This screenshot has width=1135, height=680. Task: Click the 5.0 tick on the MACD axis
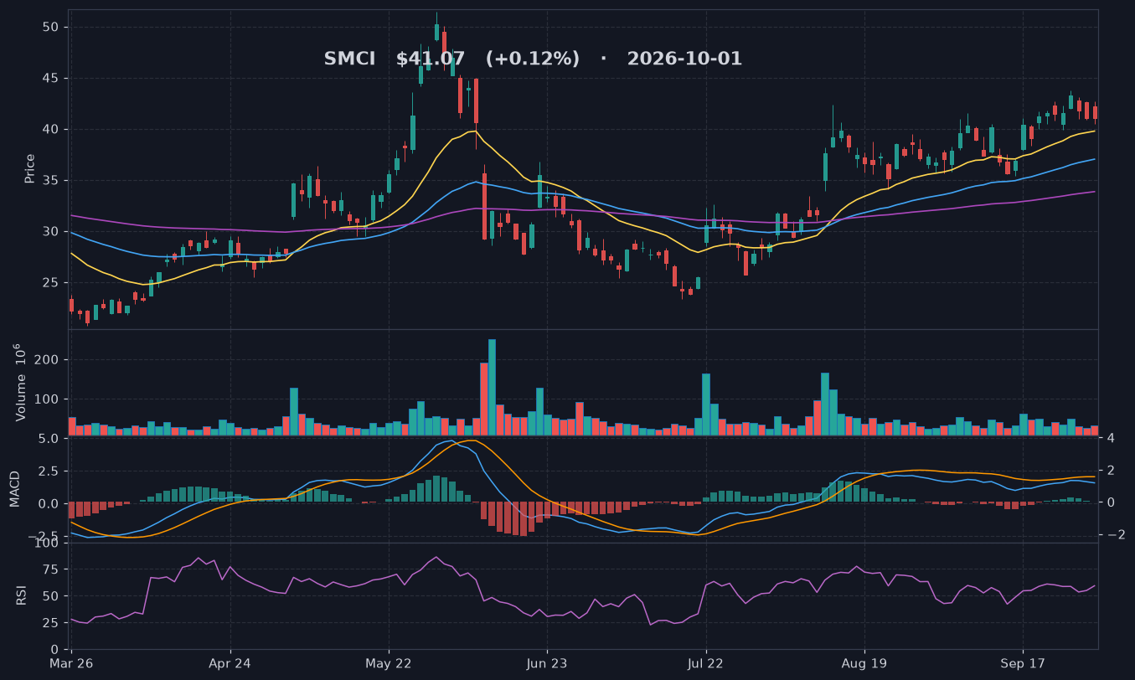(47, 439)
